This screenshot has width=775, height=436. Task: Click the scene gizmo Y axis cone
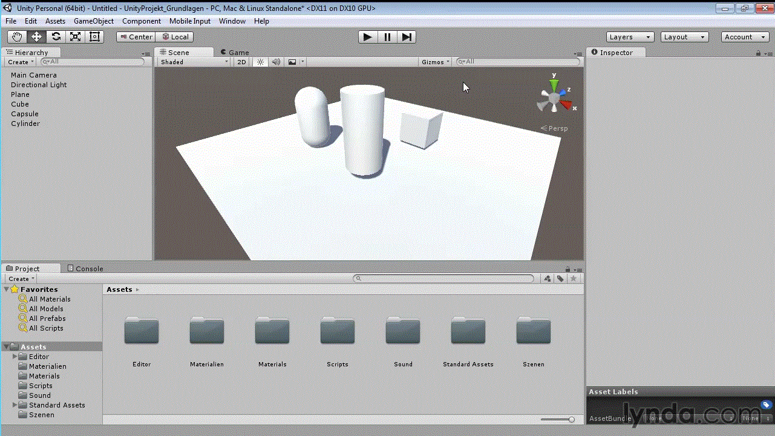(554, 84)
